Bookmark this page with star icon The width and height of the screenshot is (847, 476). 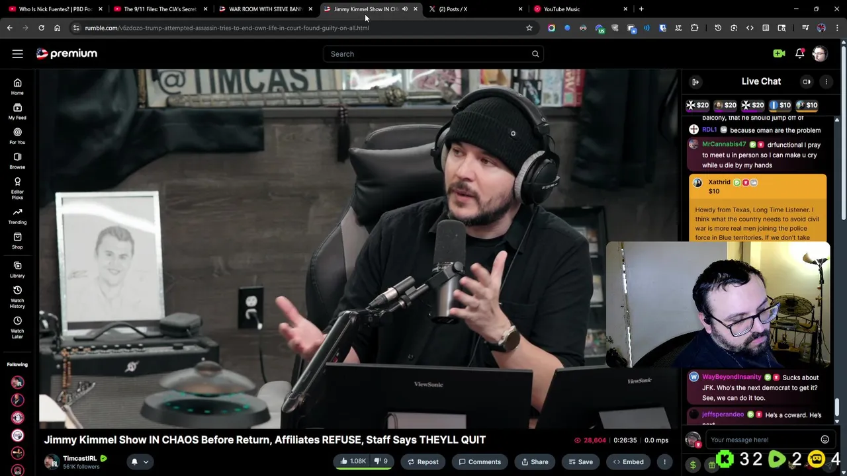(x=529, y=28)
